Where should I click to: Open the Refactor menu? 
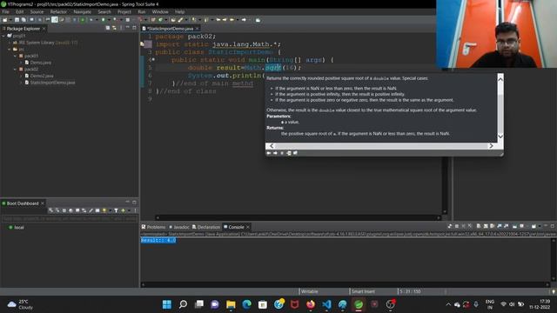point(58,11)
